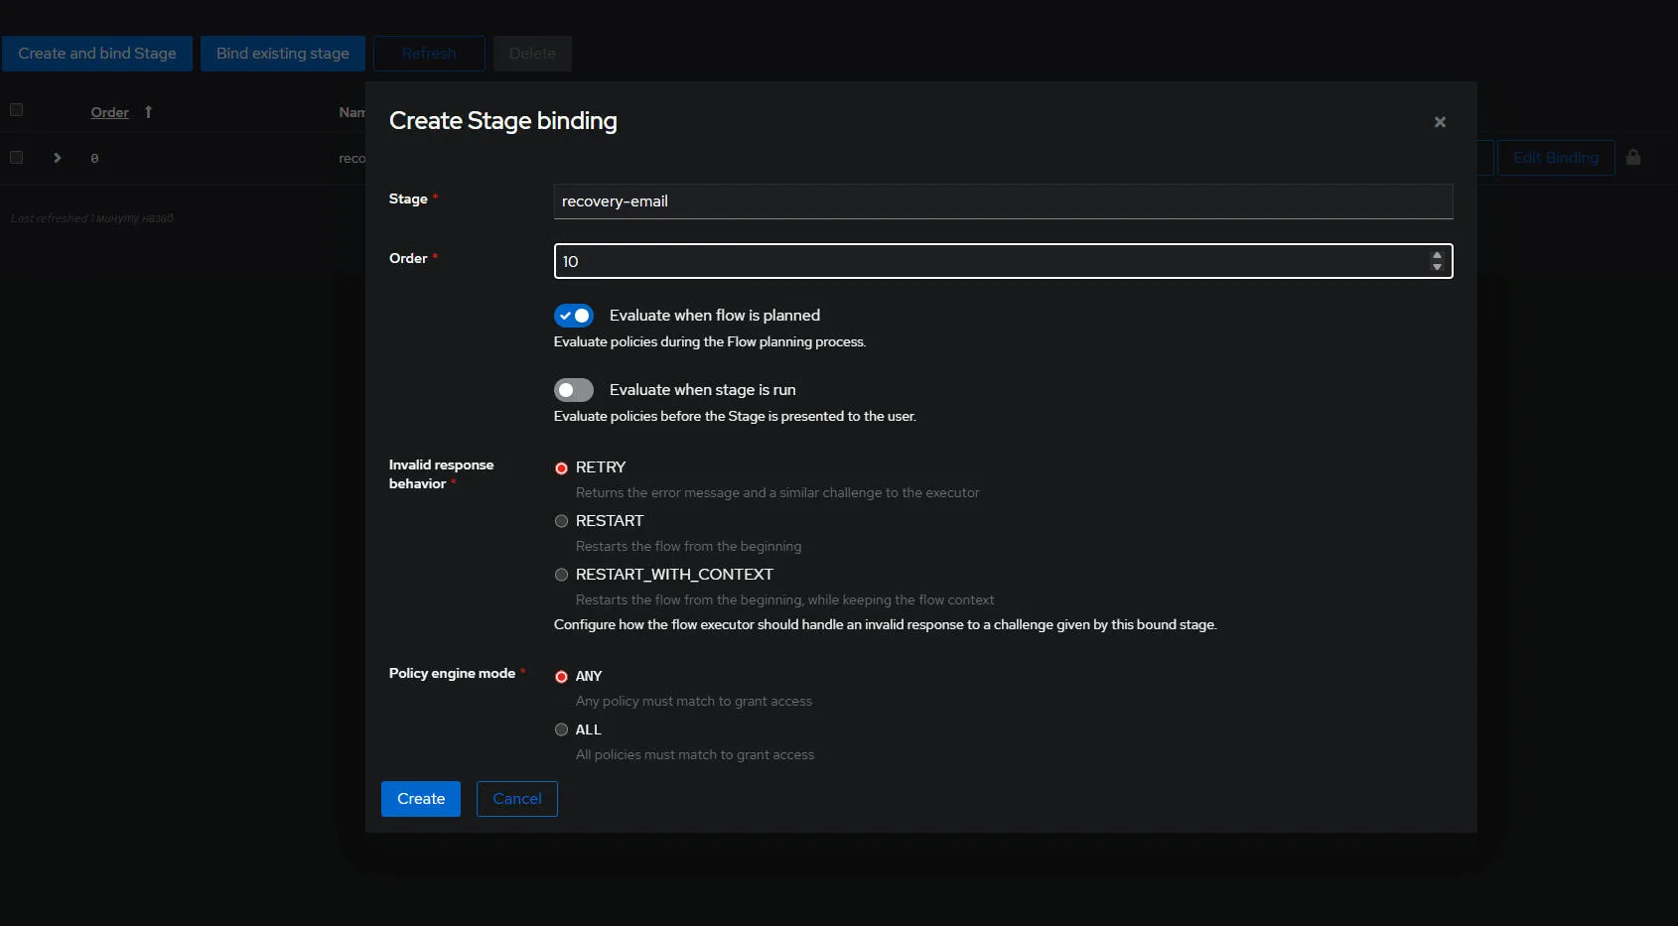The image size is (1678, 926).
Task: Open the Stage selection field
Action: click(1003, 201)
